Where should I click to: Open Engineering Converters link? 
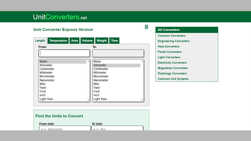pyautogui.click(x=174, y=41)
